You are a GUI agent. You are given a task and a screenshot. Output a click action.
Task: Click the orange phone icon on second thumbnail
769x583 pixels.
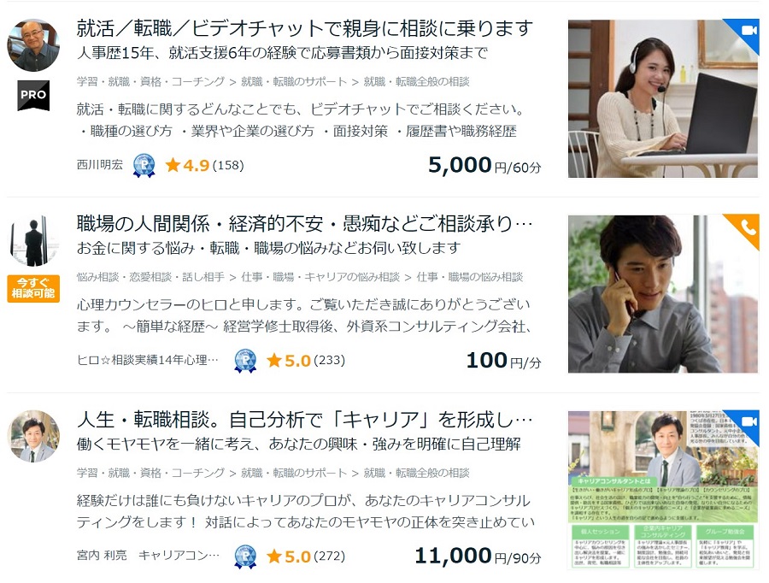(748, 227)
